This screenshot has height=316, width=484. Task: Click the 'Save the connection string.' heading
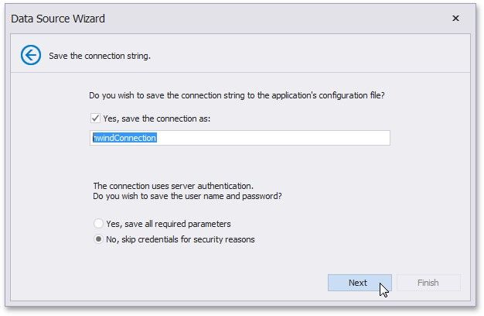coord(100,56)
